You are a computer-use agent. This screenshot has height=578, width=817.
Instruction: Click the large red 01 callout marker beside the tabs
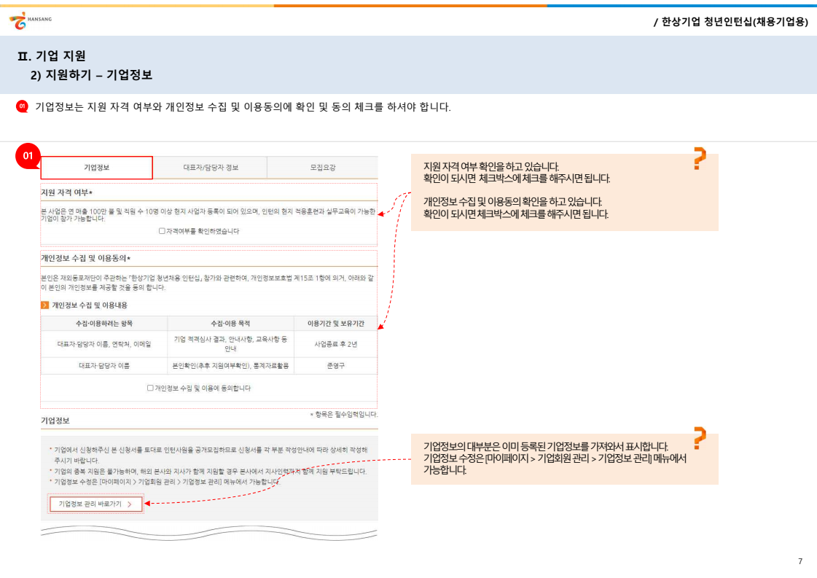pyautogui.click(x=28, y=156)
